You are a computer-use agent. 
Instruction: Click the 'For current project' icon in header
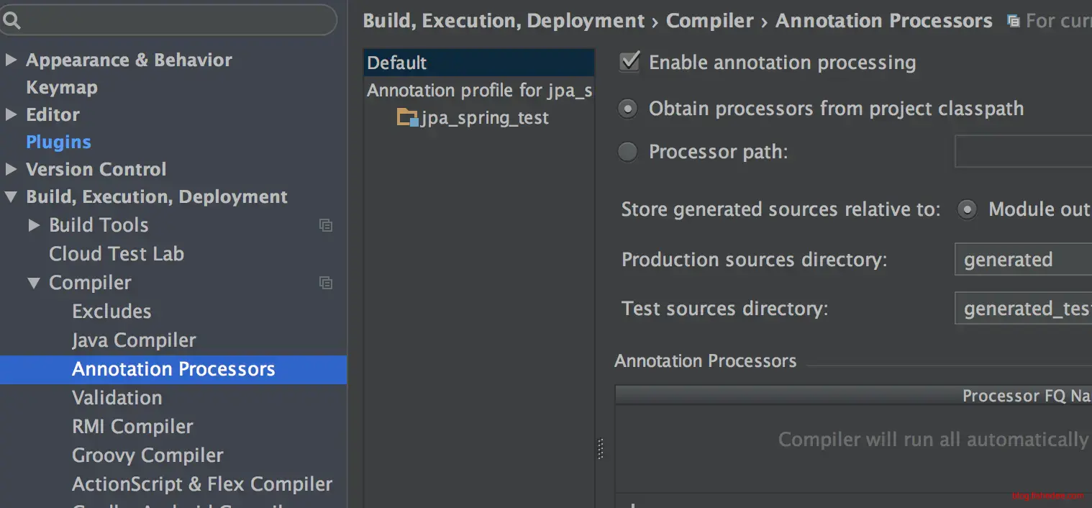point(1014,22)
